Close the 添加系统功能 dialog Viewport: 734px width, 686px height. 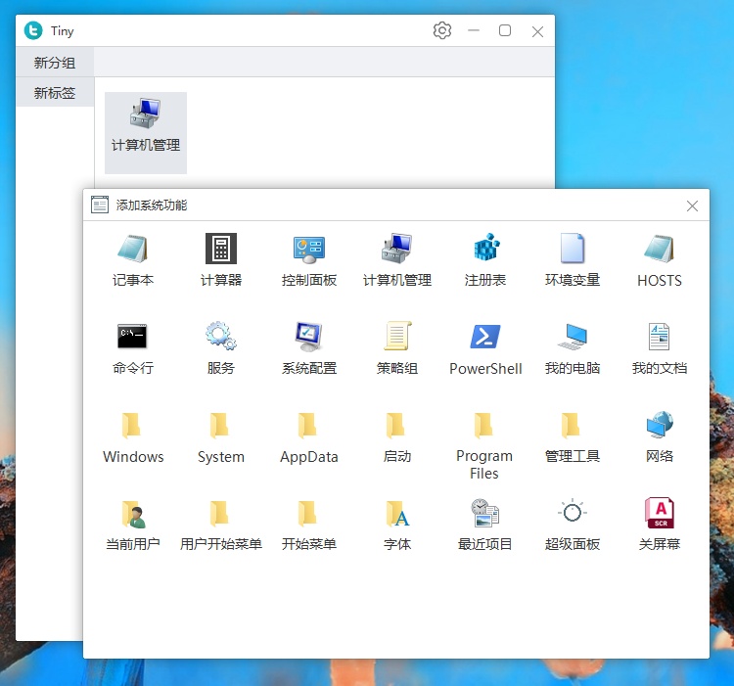tap(692, 206)
